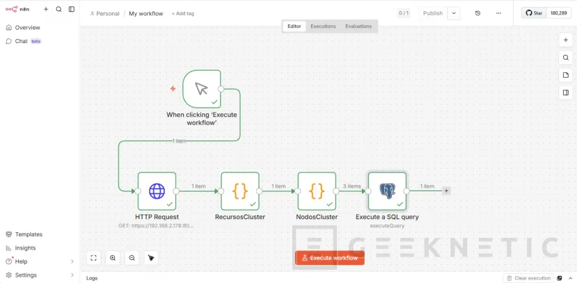Select the PostgreSQL Execute a SQL query node
The width and height of the screenshot is (577, 283).
(387, 191)
